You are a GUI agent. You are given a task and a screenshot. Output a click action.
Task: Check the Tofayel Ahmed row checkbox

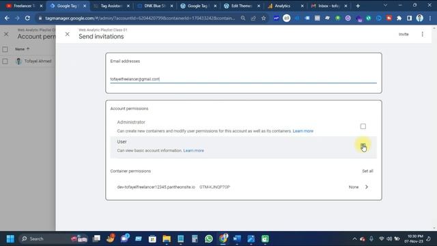point(5,61)
